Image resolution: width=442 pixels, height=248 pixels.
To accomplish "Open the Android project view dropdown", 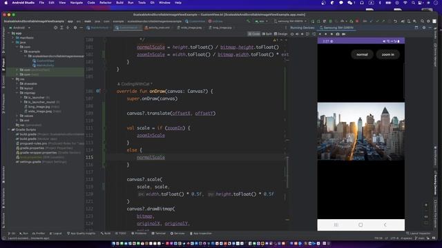I will 20,28.
